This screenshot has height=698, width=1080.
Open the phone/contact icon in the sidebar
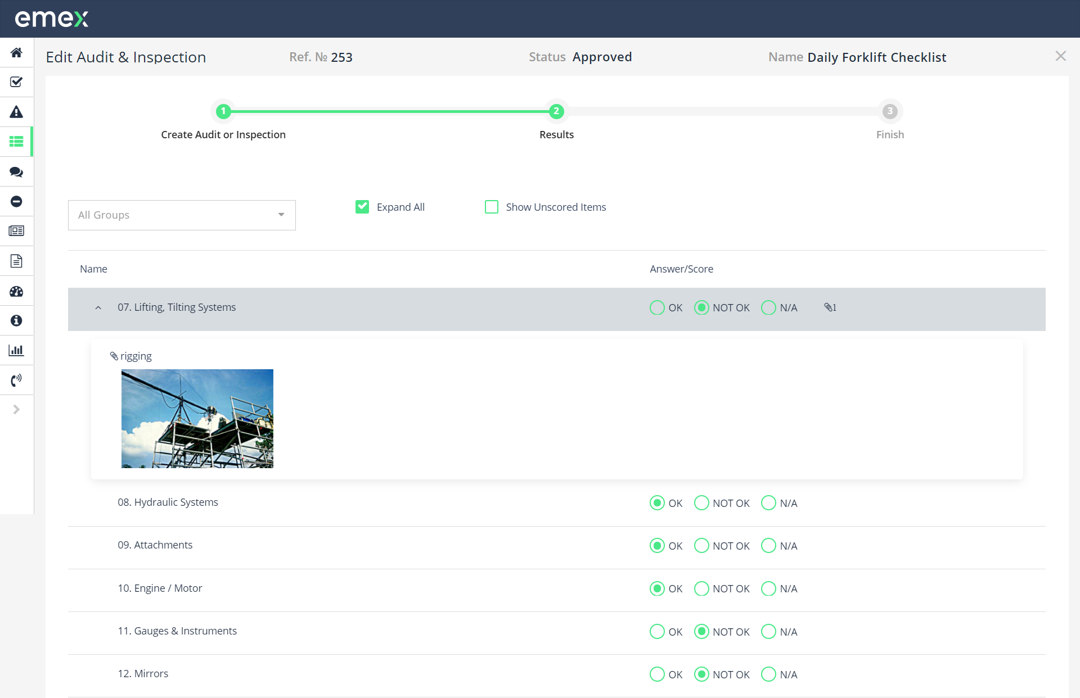click(16, 380)
